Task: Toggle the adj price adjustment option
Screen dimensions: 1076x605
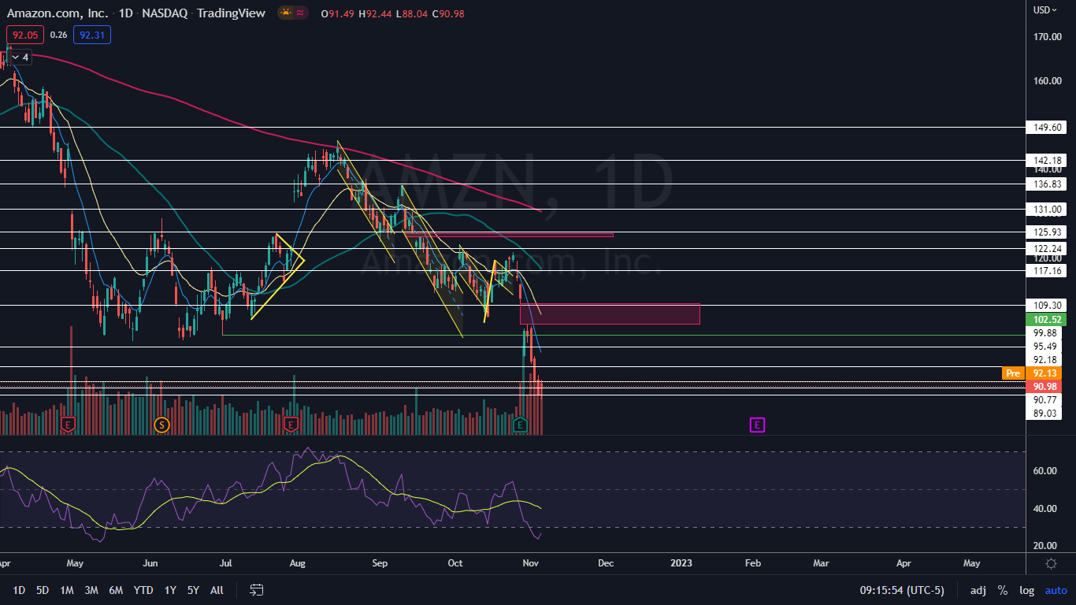Action: [978, 590]
